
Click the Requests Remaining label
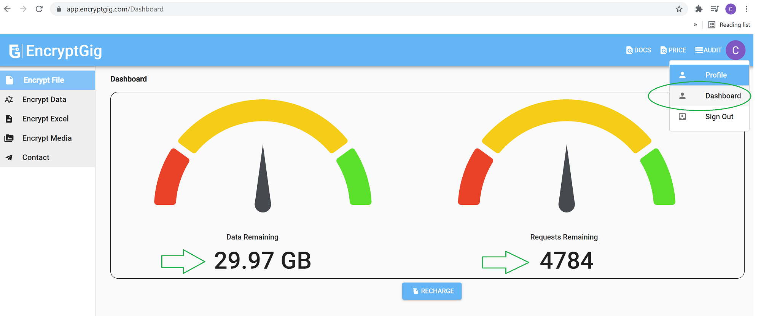[564, 237]
